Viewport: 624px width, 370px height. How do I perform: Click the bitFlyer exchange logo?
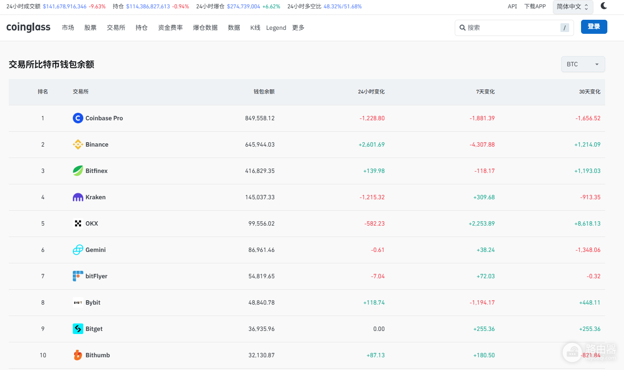point(78,276)
